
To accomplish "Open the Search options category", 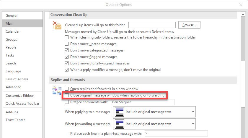I will click(22, 63).
